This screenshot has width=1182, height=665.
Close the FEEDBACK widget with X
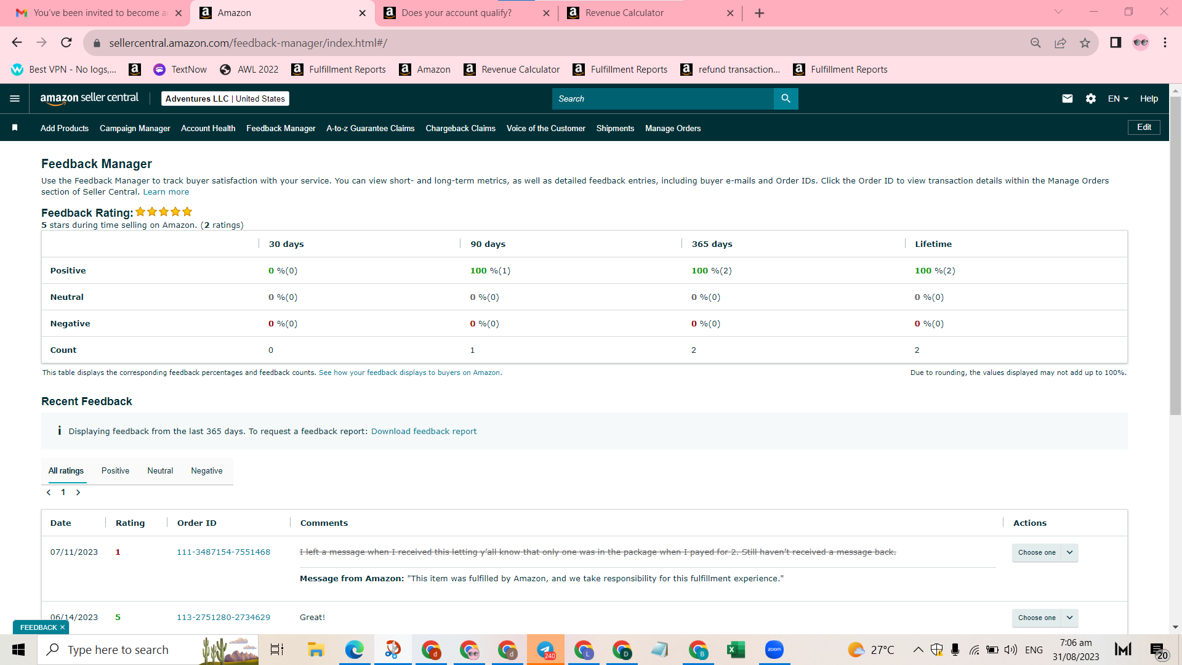[x=62, y=627]
